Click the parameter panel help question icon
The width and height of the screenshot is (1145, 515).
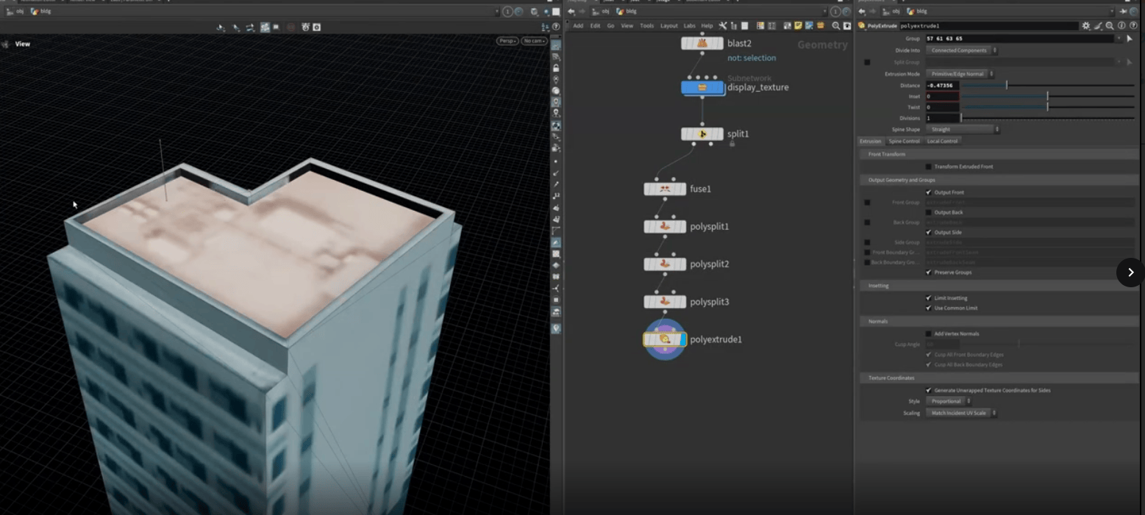pos(1132,26)
